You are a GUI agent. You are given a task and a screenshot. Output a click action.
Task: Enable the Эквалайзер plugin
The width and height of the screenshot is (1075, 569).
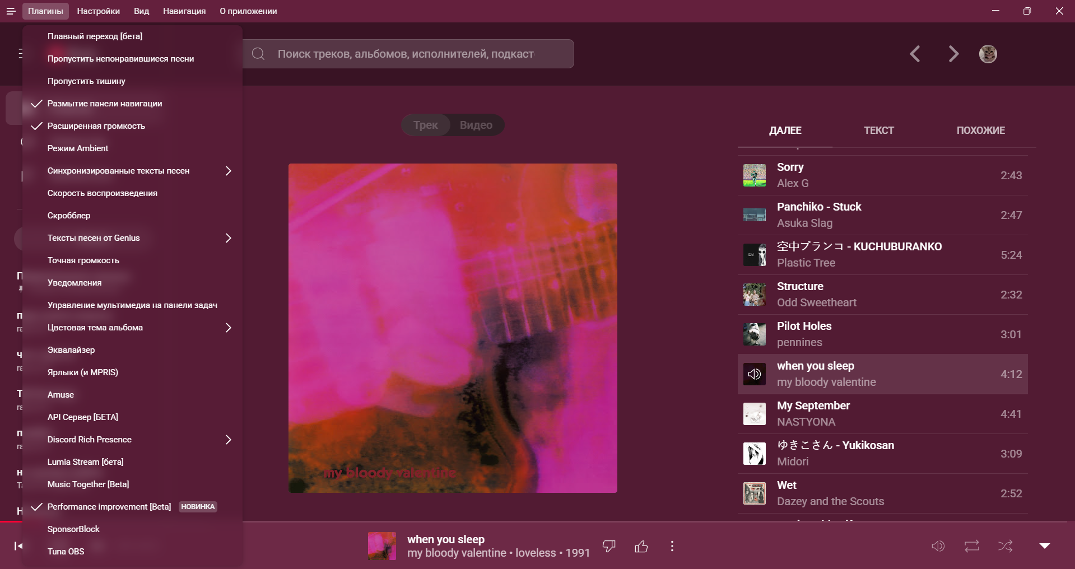point(132,350)
